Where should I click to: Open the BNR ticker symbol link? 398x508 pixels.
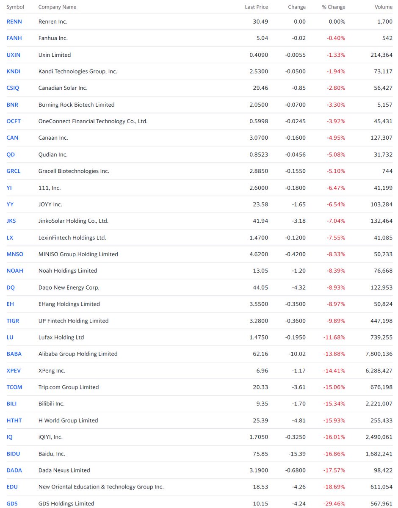click(x=12, y=105)
